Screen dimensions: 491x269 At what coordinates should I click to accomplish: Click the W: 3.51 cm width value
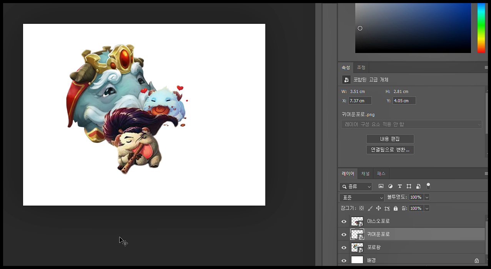357,91
